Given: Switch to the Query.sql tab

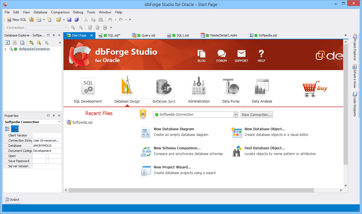Looking at the screenshot, I should click(x=144, y=35).
